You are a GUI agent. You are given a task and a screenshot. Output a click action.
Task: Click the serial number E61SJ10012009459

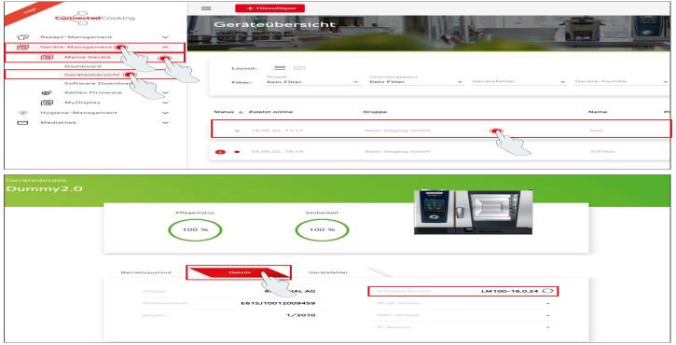pos(278,303)
